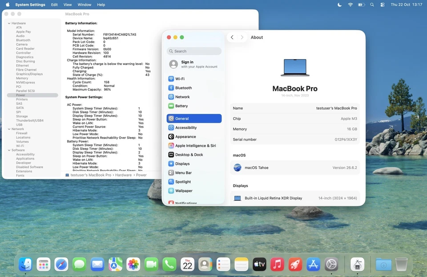Select Graphics/Displays in System Information sidebar
This screenshot has height=277, width=427.
(29, 74)
